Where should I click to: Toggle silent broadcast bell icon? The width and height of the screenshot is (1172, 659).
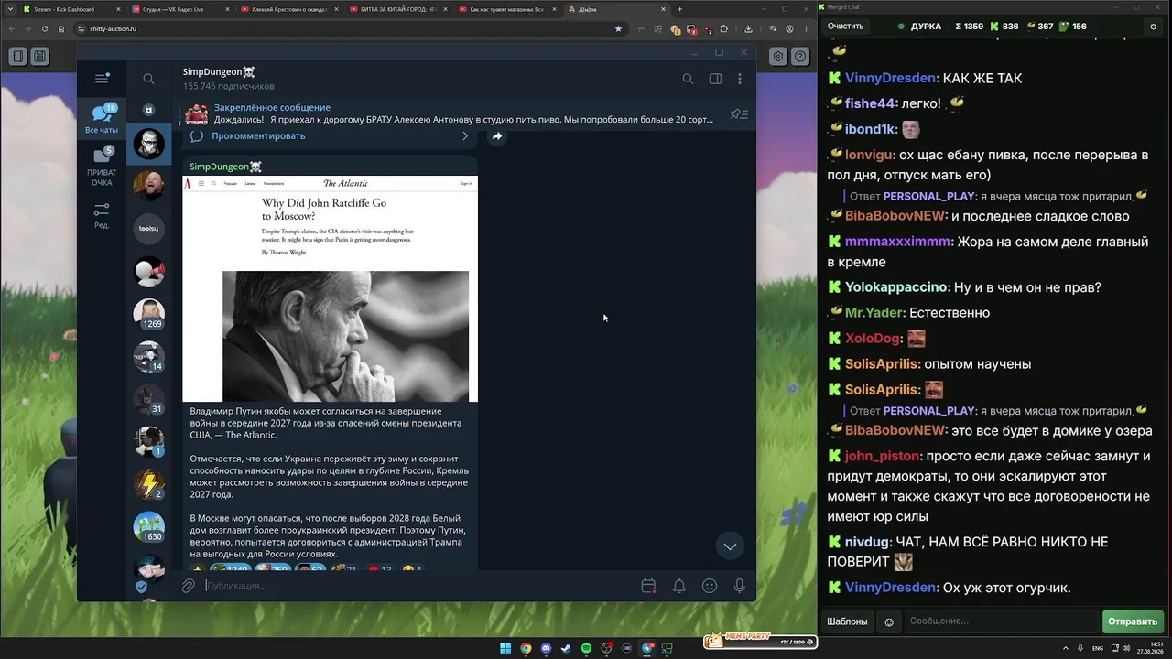coord(679,586)
